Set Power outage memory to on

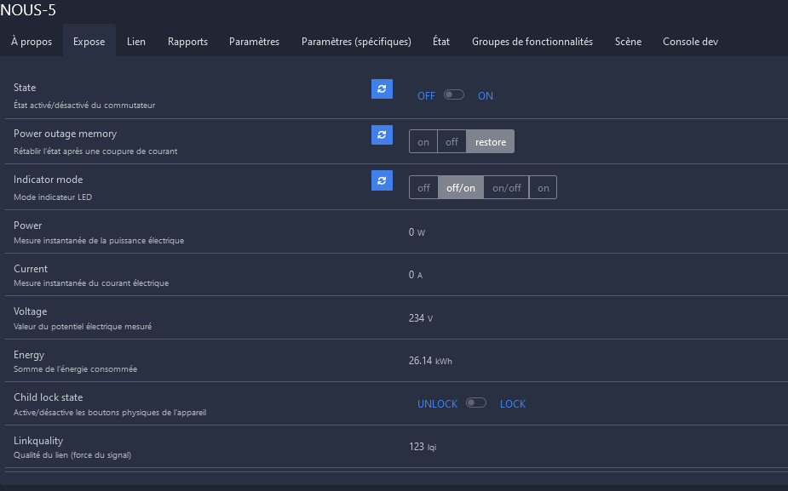tap(423, 142)
